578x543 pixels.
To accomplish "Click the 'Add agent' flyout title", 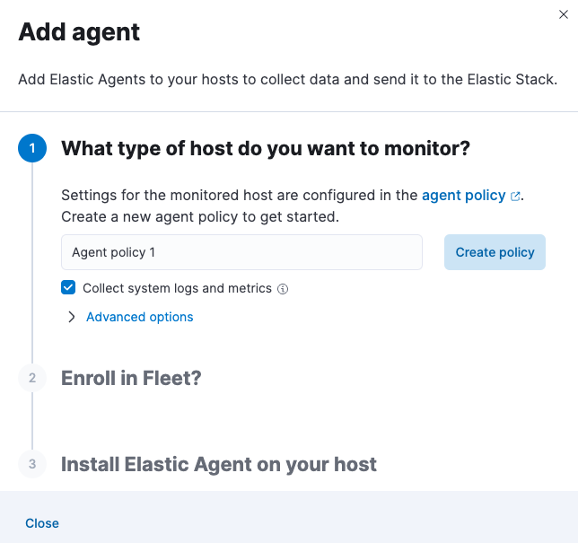I will point(80,32).
